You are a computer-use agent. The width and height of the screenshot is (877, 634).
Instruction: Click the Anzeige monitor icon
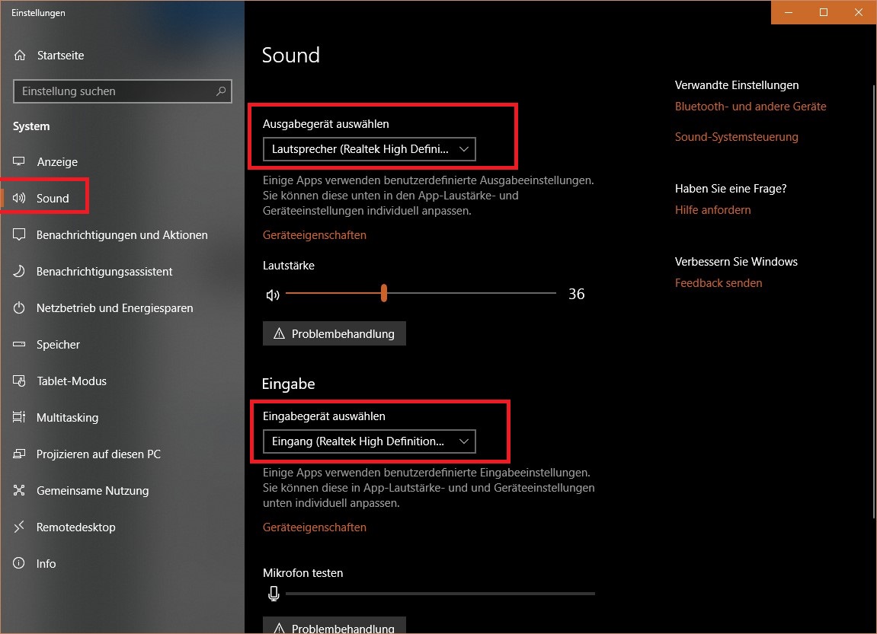pos(19,161)
